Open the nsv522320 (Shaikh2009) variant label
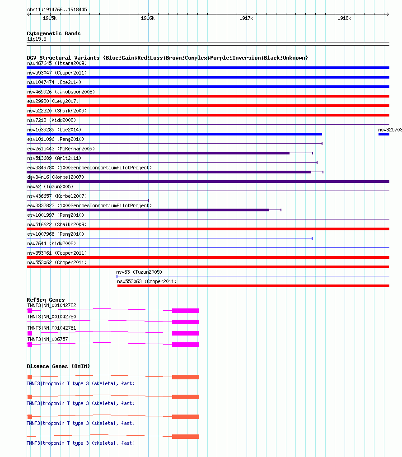The width and height of the screenshot is (402, 457). (57, 111)
